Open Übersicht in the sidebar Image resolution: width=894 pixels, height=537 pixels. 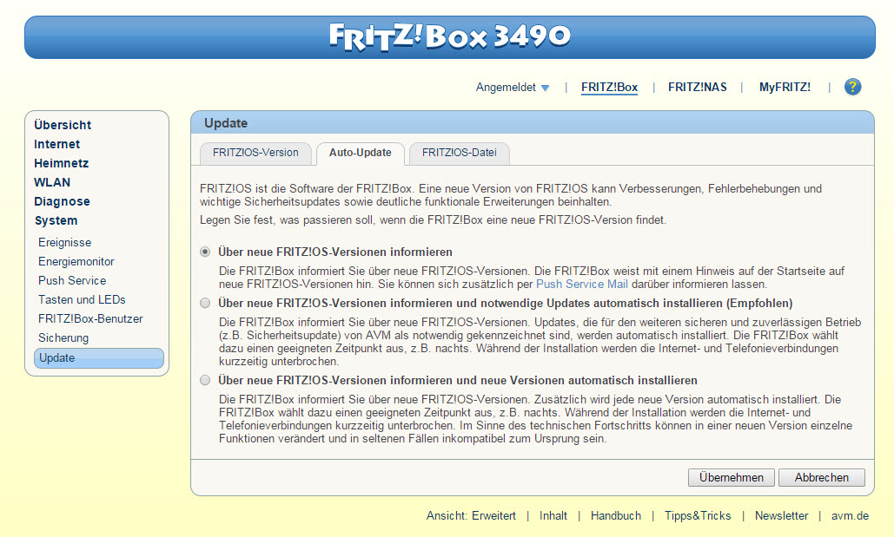tap(63, 125)
